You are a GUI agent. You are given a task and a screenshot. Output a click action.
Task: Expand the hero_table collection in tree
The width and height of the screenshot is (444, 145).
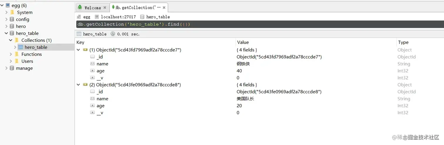point(15,47)
